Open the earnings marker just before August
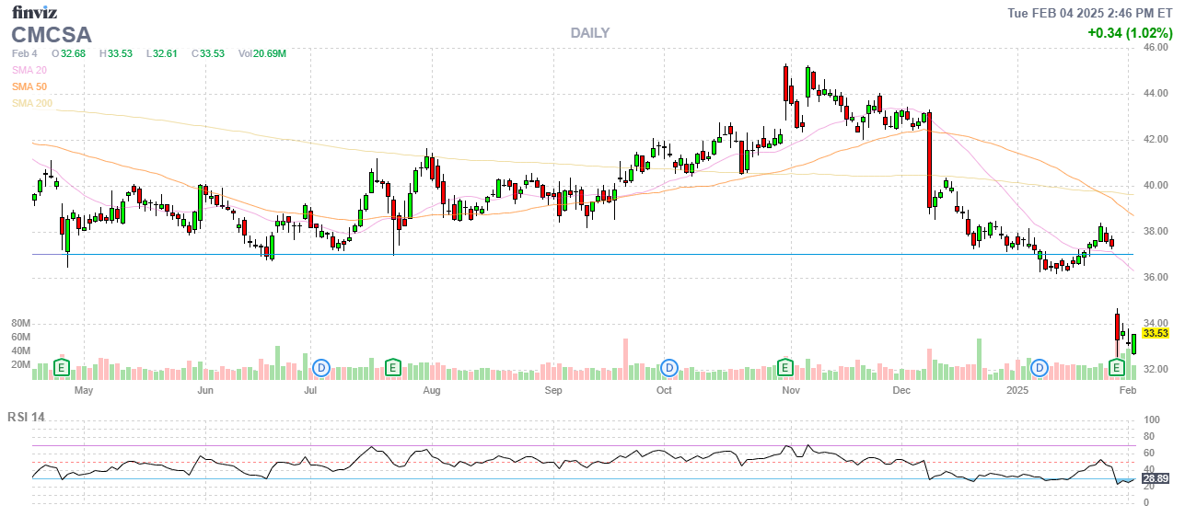Image resolution: width=1185 pixels, height=517 pixels. click(392, 368)
